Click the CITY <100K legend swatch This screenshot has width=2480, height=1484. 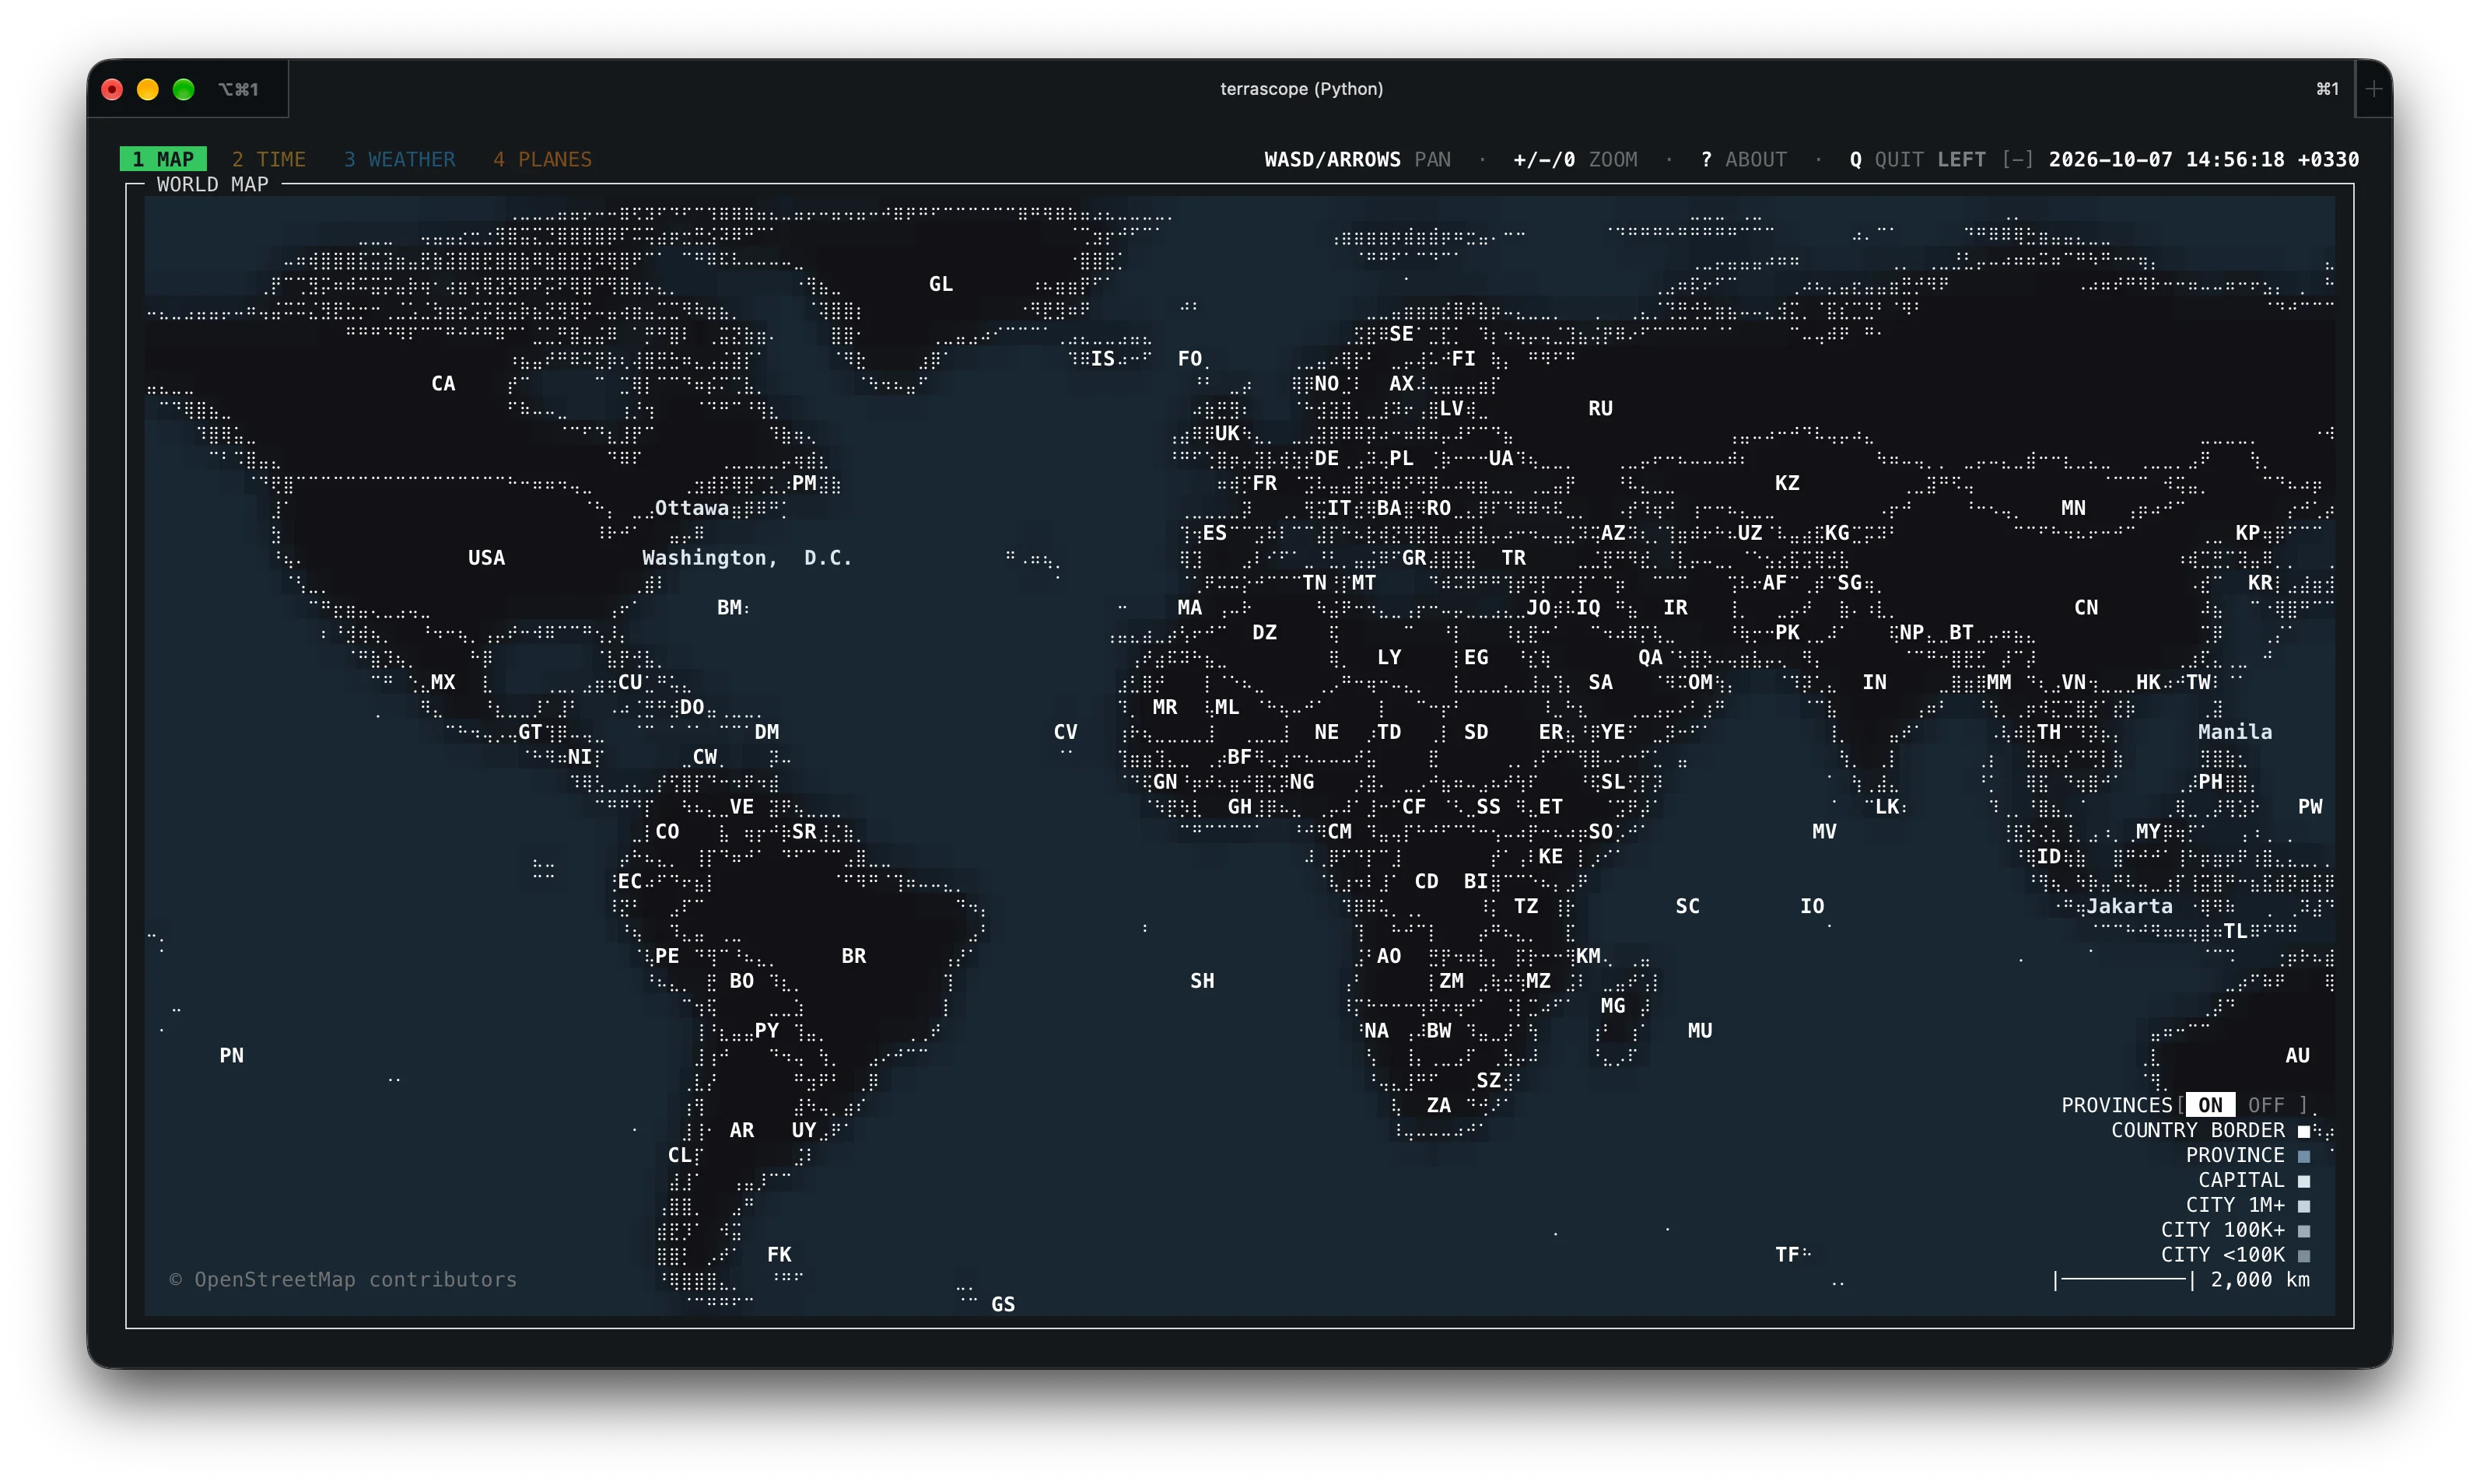click(2304, 1256)
